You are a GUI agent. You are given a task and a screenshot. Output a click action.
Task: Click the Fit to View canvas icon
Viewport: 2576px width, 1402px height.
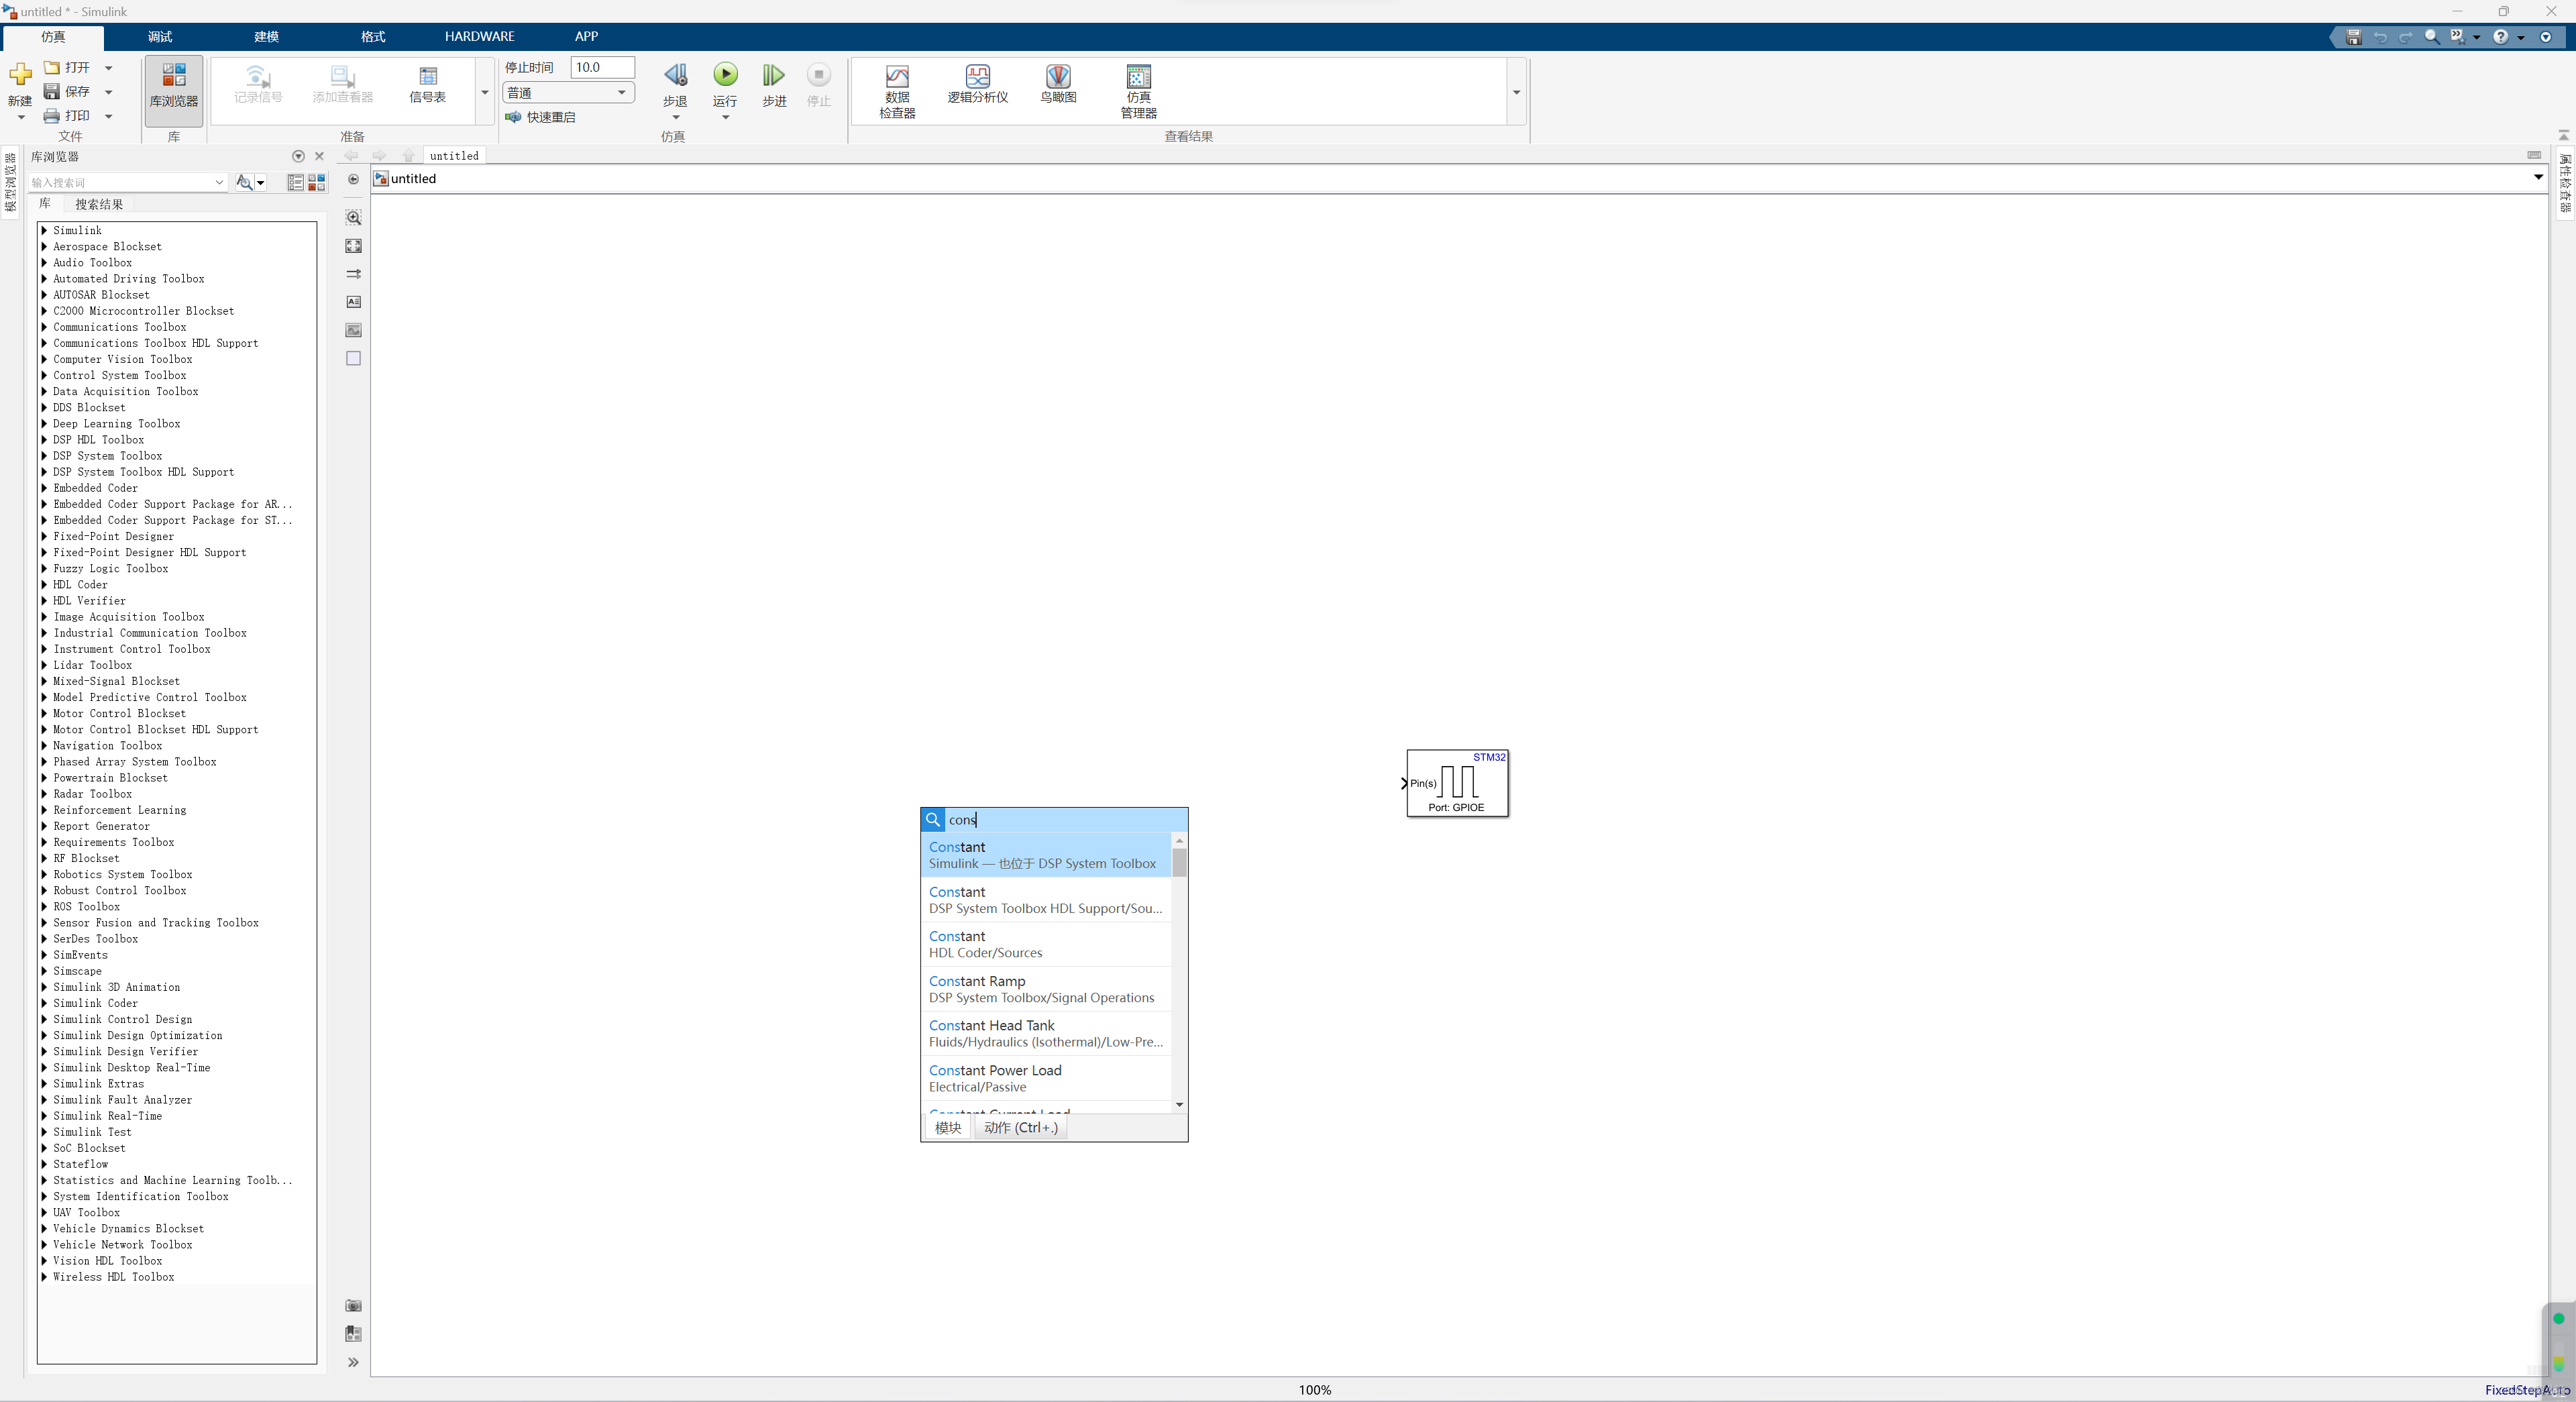point(353,246)
